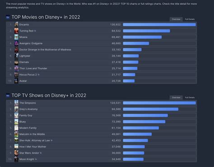Open the Moana poster thumbnail

click(16, 37)
